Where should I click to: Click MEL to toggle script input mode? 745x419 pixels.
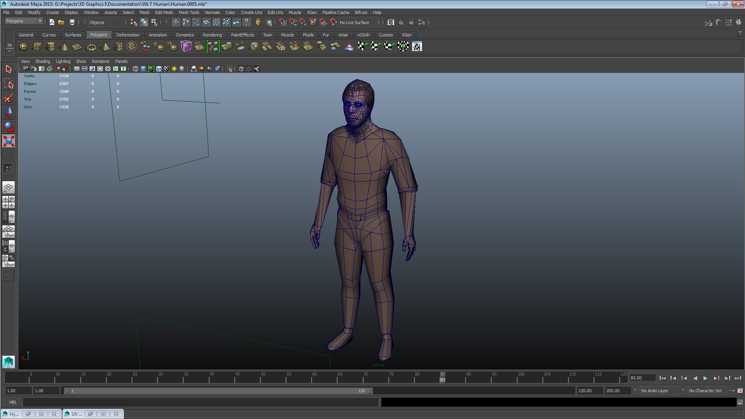(13, 402)
